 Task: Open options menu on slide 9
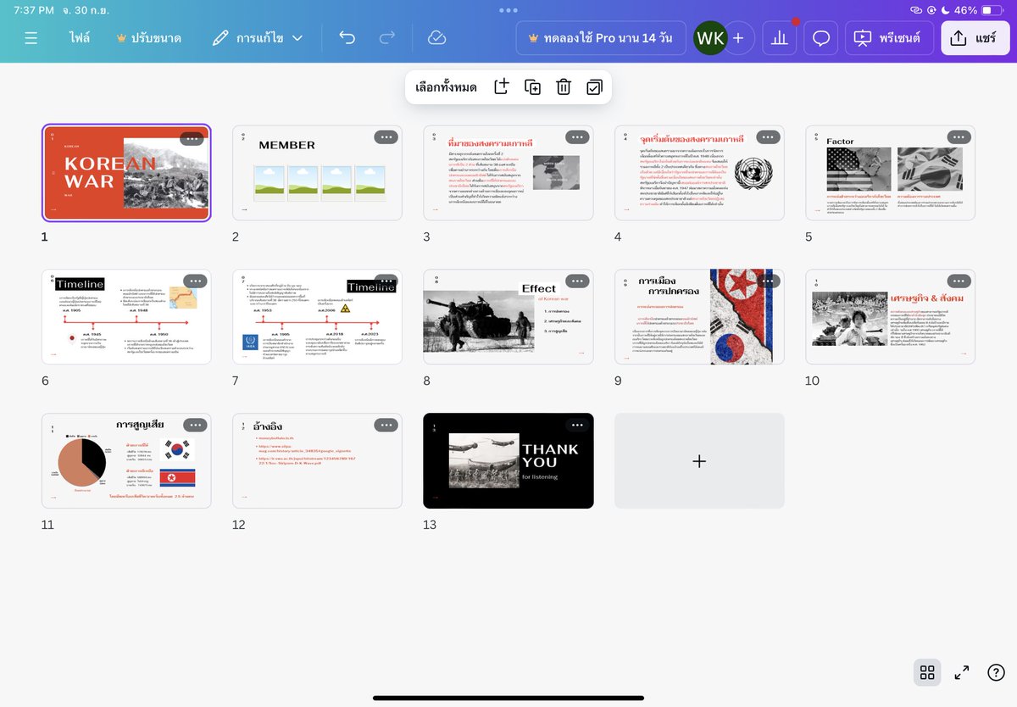click(768, 281)
